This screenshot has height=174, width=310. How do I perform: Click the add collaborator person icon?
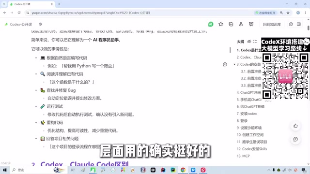241,24
